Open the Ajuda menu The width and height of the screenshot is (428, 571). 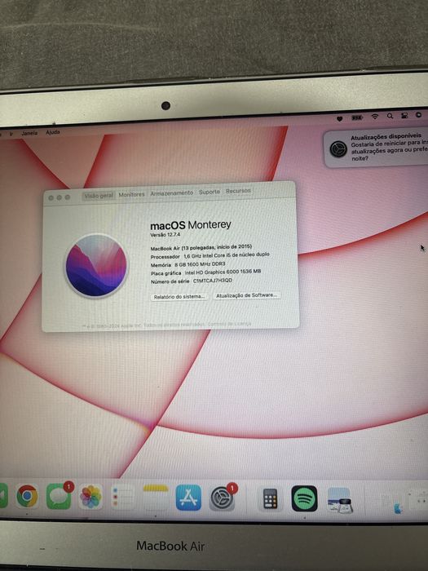pyautogui.click(x=53, y=132)
